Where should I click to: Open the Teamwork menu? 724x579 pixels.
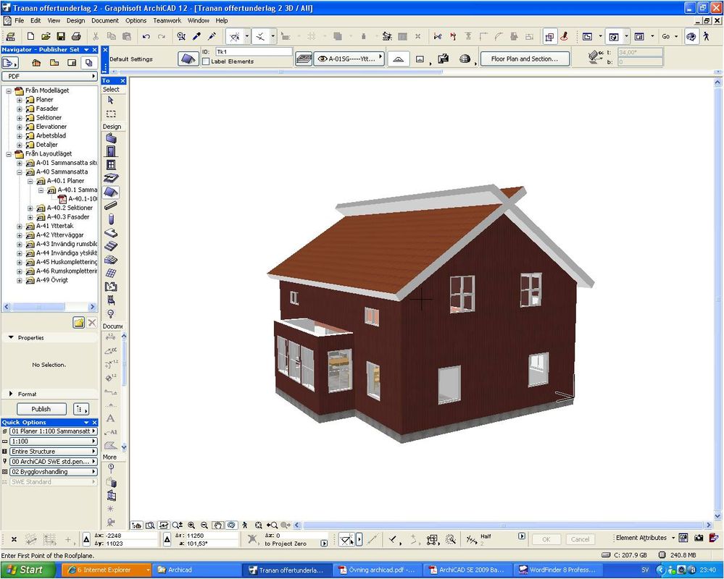167,21
